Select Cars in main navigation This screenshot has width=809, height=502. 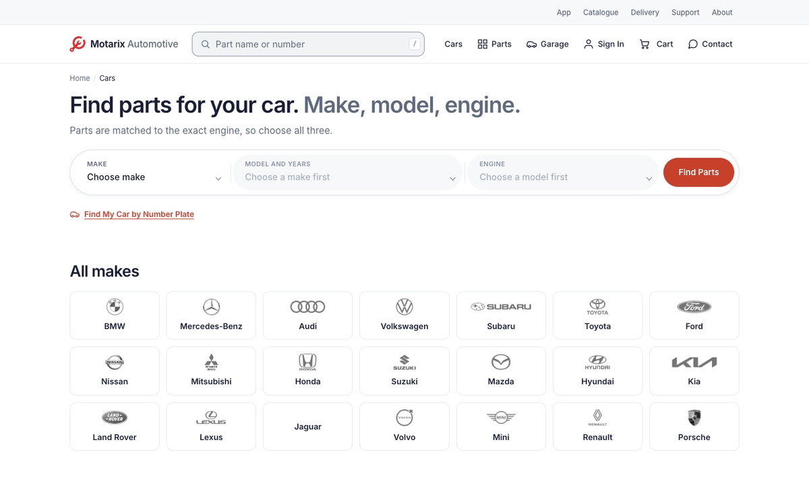coord(453,44)
